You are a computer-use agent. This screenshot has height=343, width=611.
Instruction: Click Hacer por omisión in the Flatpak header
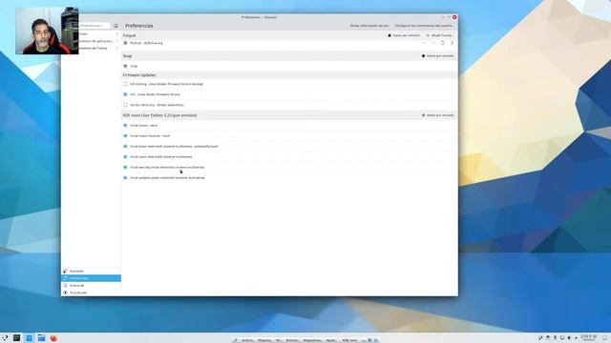pos(404,35)
